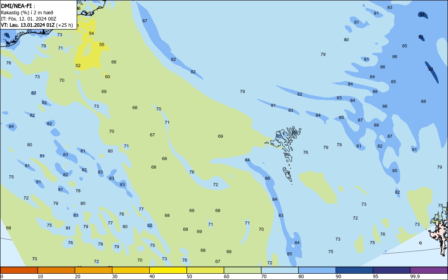Select the 'Rakastig (%) í 2 m hæð' line
Screen dimensions: 448x280
[27, 13]
